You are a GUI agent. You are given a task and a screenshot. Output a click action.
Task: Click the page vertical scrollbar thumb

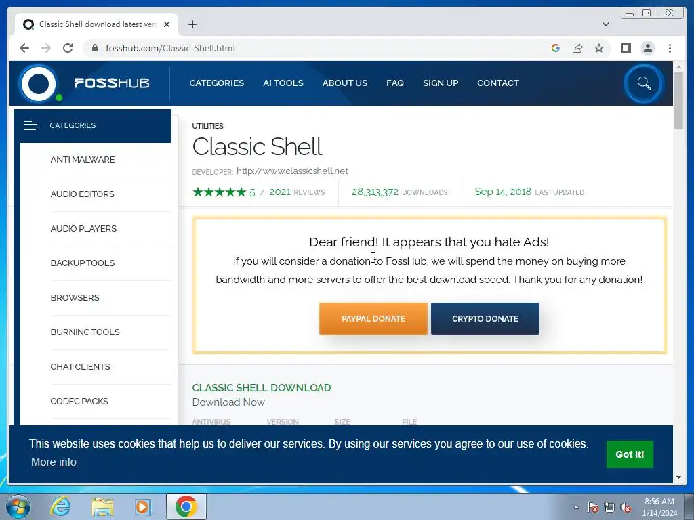tap(679, 100)
